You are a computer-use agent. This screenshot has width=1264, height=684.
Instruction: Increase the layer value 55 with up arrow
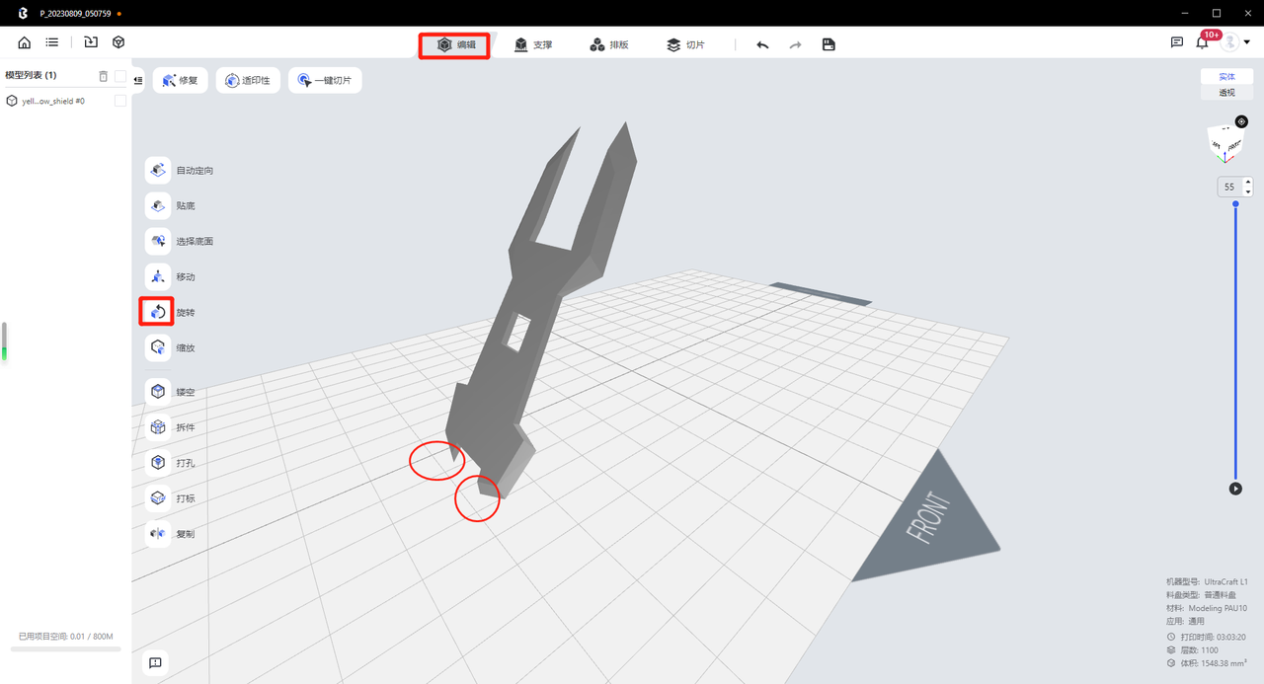1248,183
